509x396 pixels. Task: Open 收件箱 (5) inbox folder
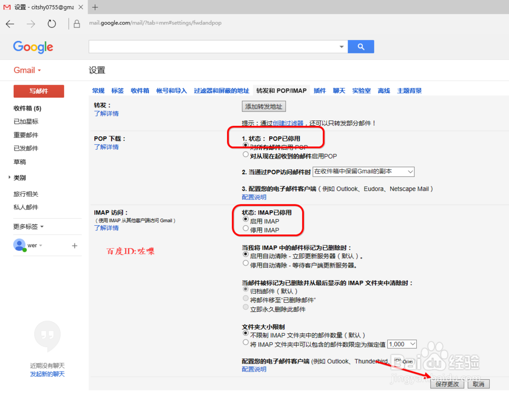coord(27,108)
